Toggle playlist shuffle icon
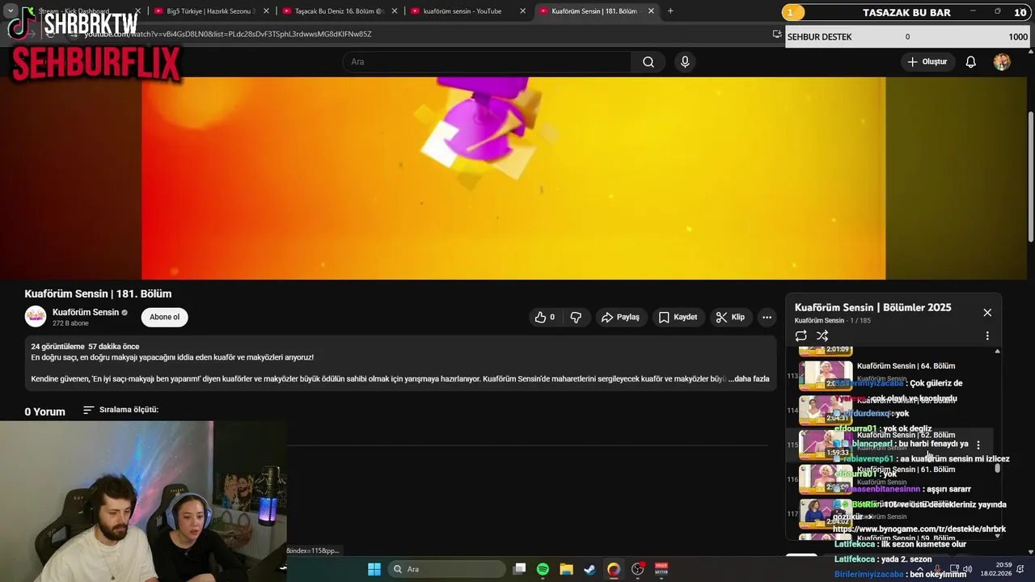The image size is (1035, 582). point(822,335)
